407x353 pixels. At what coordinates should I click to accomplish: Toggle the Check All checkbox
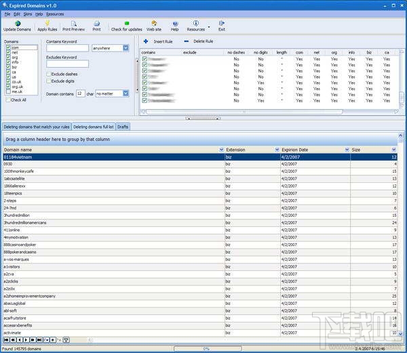(x=8, y=100)
